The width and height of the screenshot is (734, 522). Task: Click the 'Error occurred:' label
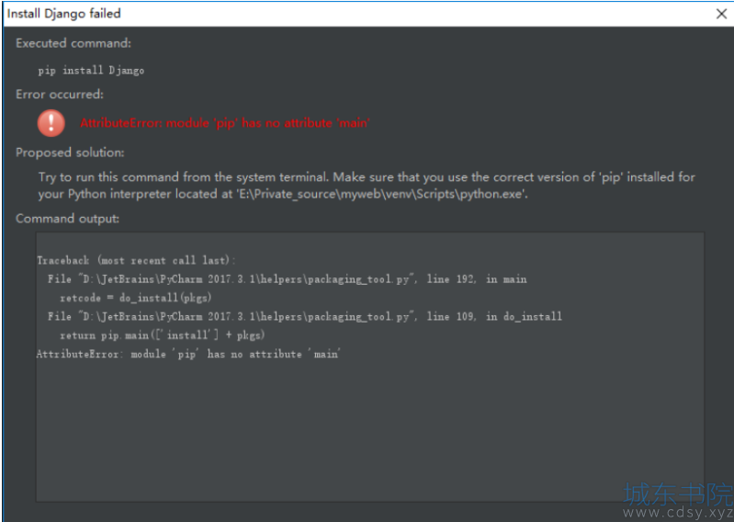pos(60,94)
